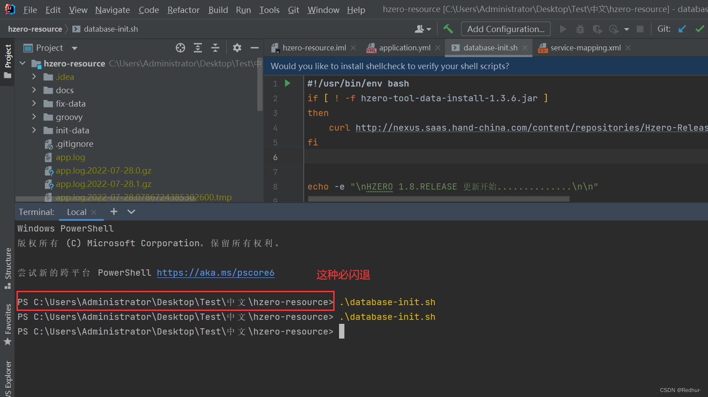Toggle the Project tool window sidebar button

[7, 61]
